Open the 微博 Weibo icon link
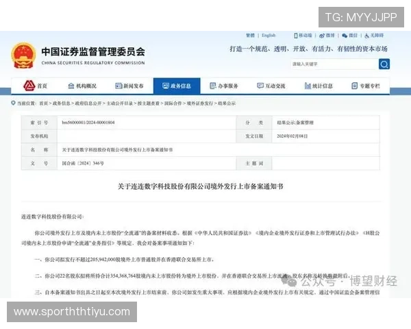Image resolution: width=411 pixels, height=329 pixels. coord(327,36)
